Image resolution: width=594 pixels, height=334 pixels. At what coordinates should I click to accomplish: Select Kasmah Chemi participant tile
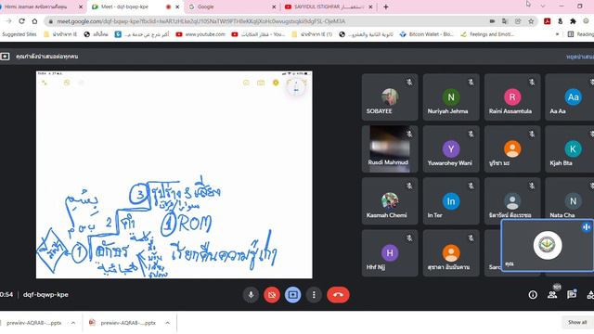(x=390, y=200)
